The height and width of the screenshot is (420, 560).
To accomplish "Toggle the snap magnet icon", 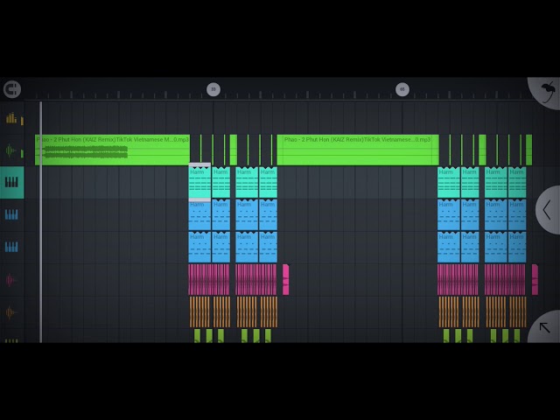I will (12, 89).
